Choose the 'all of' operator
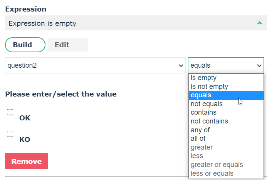 (198, 138)
